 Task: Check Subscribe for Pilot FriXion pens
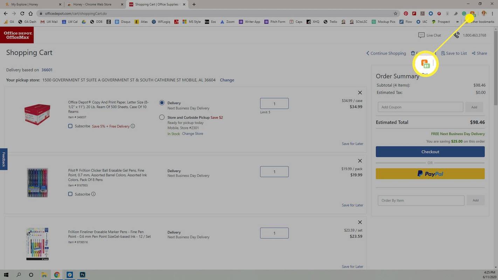[70, 194]
